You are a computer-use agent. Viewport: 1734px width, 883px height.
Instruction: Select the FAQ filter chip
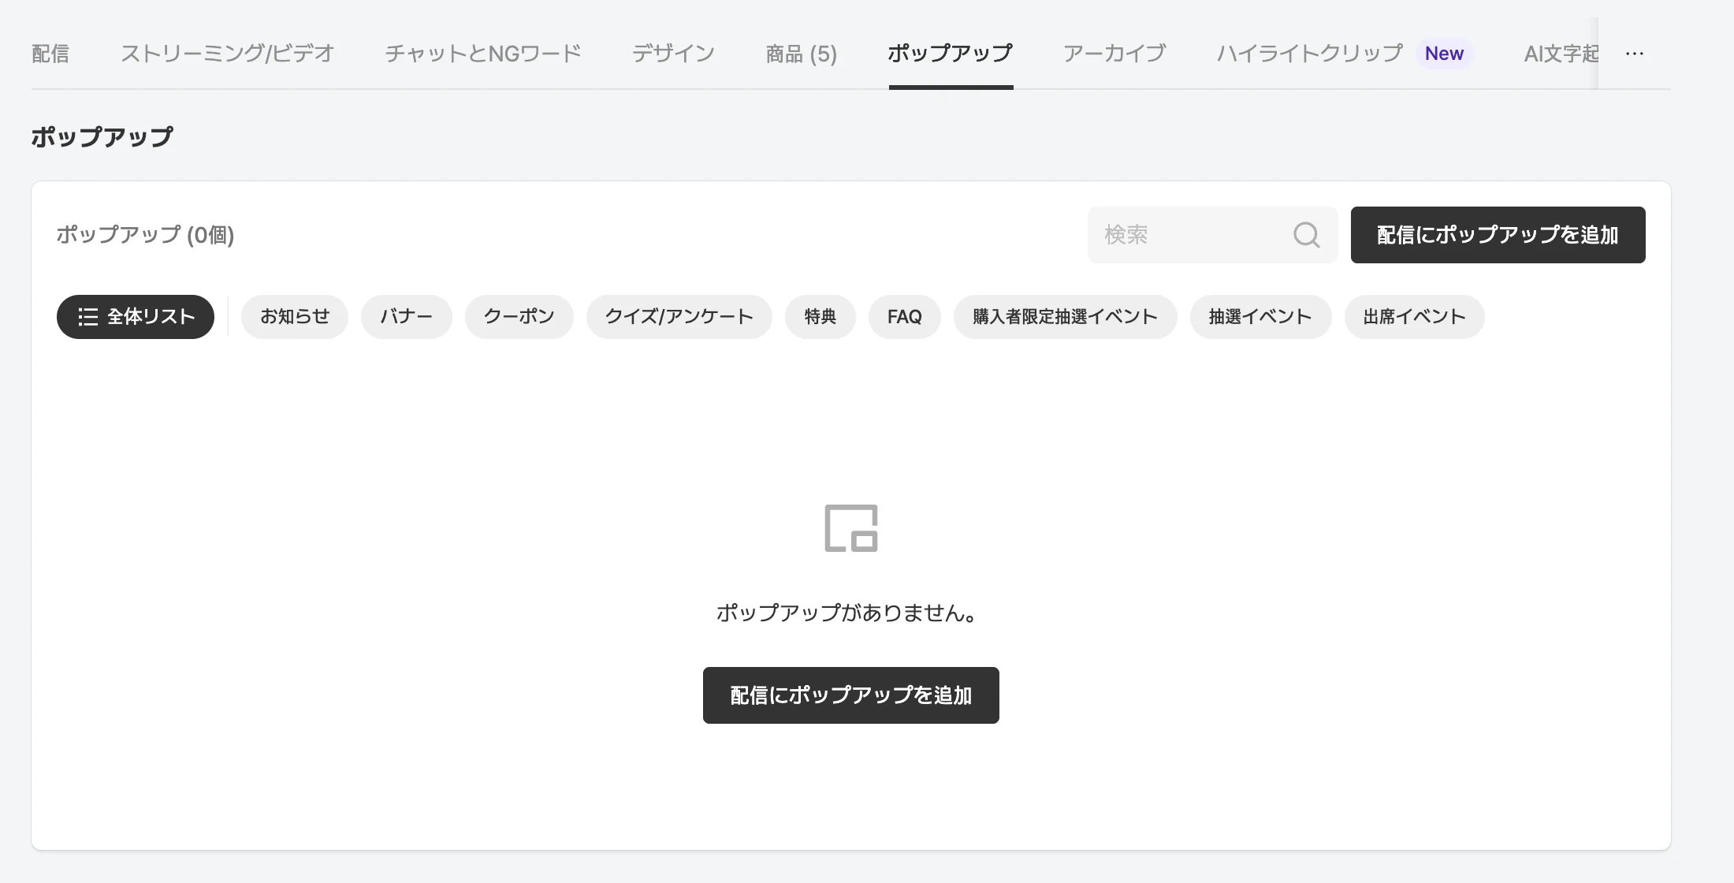905,317
